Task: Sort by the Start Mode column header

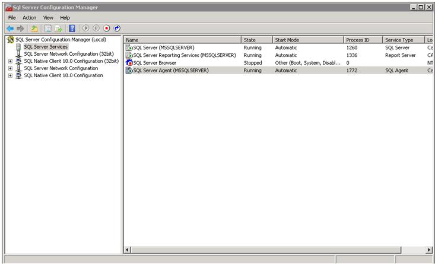Action: [x=308, y=40]
